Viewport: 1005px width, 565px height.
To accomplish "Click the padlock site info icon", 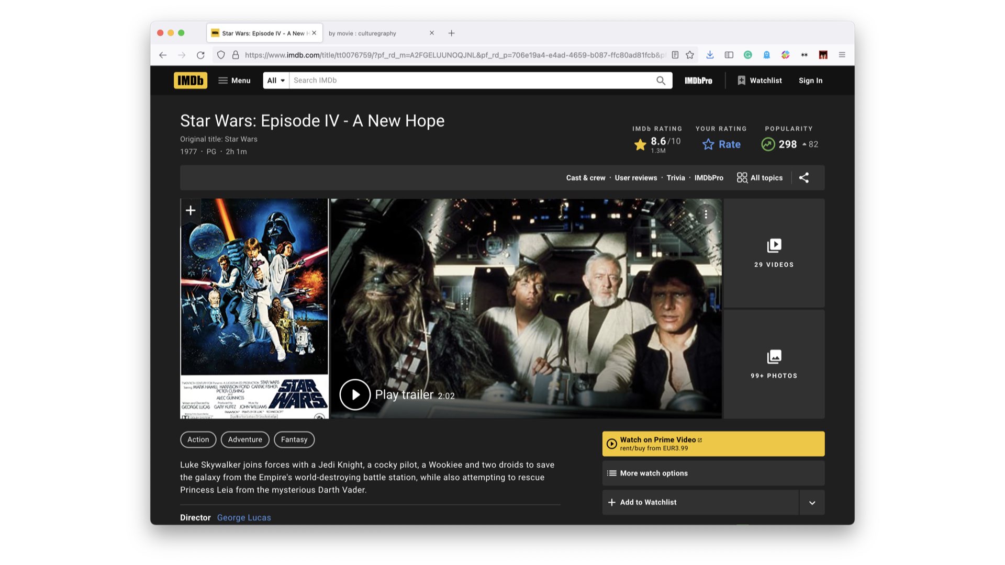I will (x=236, y=55).
